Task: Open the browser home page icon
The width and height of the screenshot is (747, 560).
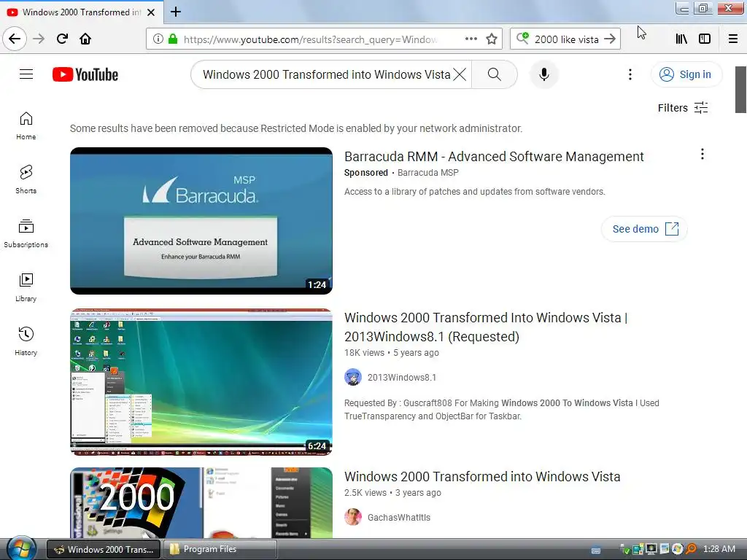Action: [x=85, y=39]
